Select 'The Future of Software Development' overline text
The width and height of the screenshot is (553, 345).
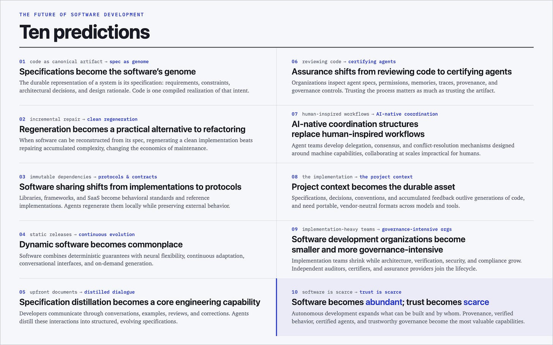[x=82, y=14]
